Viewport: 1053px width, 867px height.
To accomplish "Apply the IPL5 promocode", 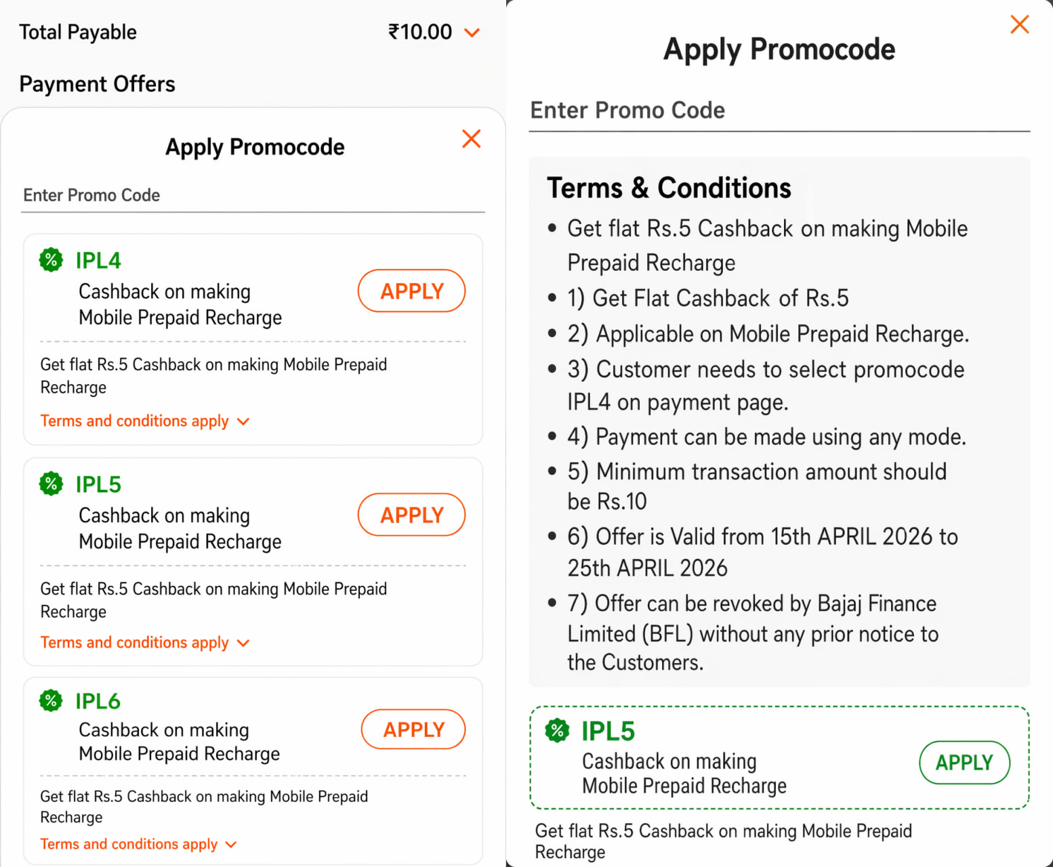I will pyautogui.click(x=411, y=515).
